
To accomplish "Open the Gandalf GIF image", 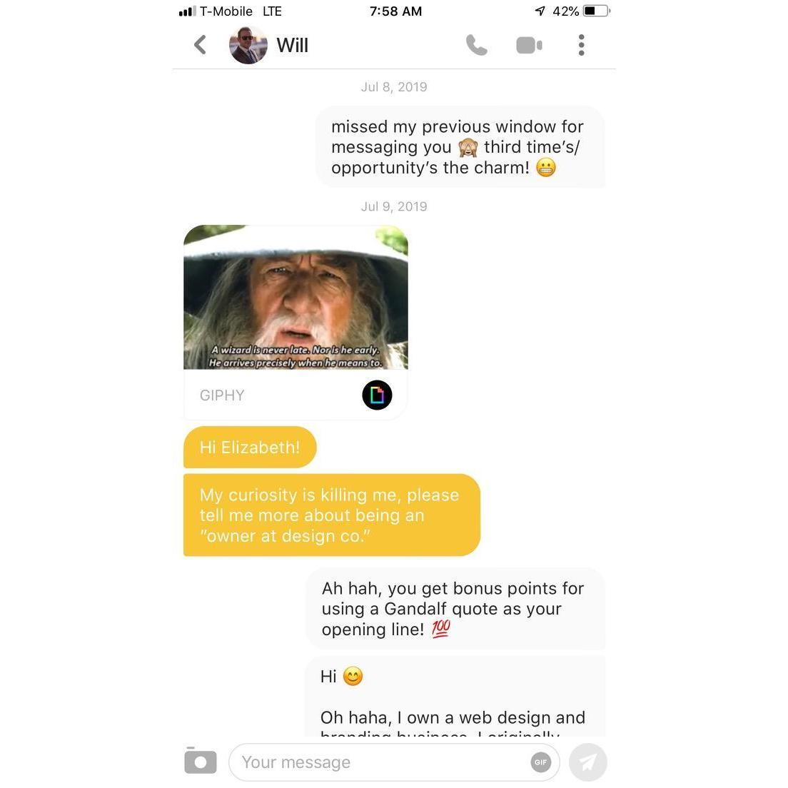I will (295, 297).
